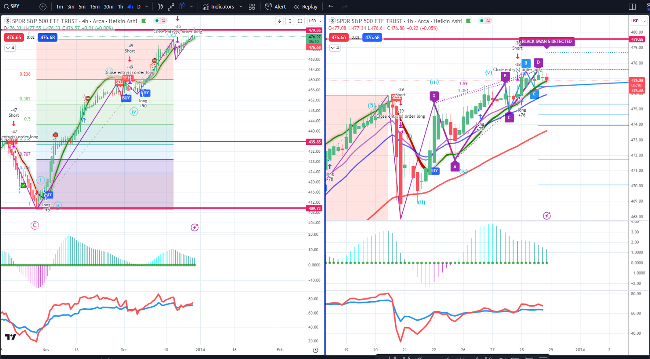Click the arrow-down pane button on 4h chart
This screenshot has width=650, height=359.
point(279,21)
